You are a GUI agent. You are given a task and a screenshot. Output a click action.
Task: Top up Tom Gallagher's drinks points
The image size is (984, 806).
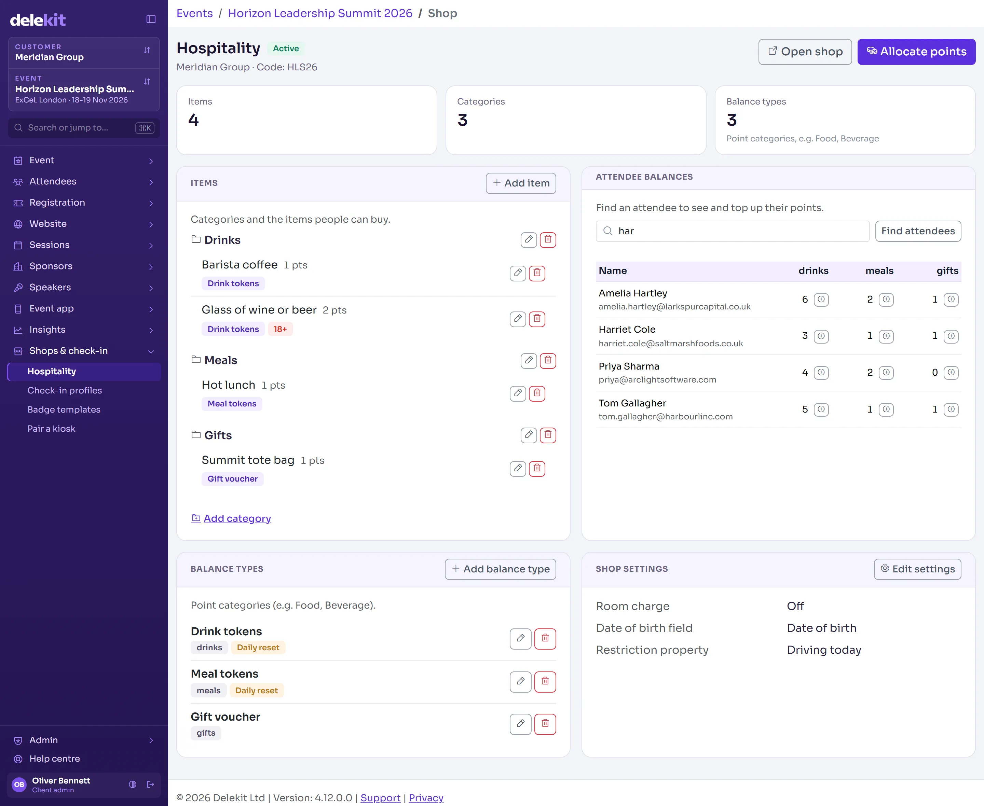click(x=821, y=409)
